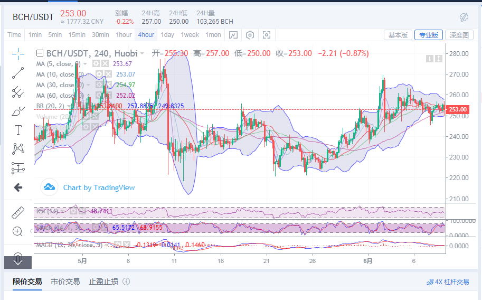Select the ruler measure tool
This screenshot has height=300, width=482.
(18, 213)
